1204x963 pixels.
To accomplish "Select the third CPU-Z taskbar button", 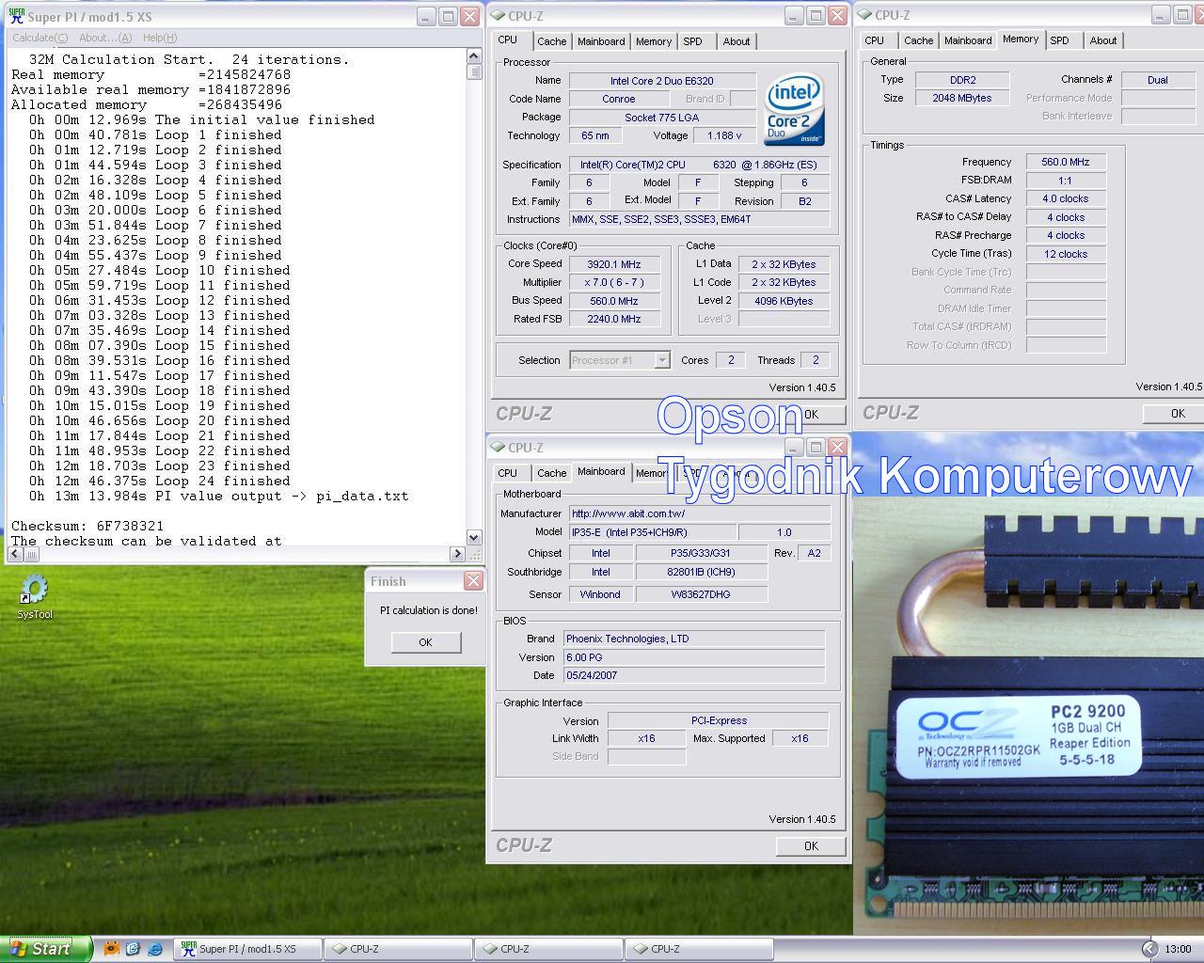I will click(699, 949).
